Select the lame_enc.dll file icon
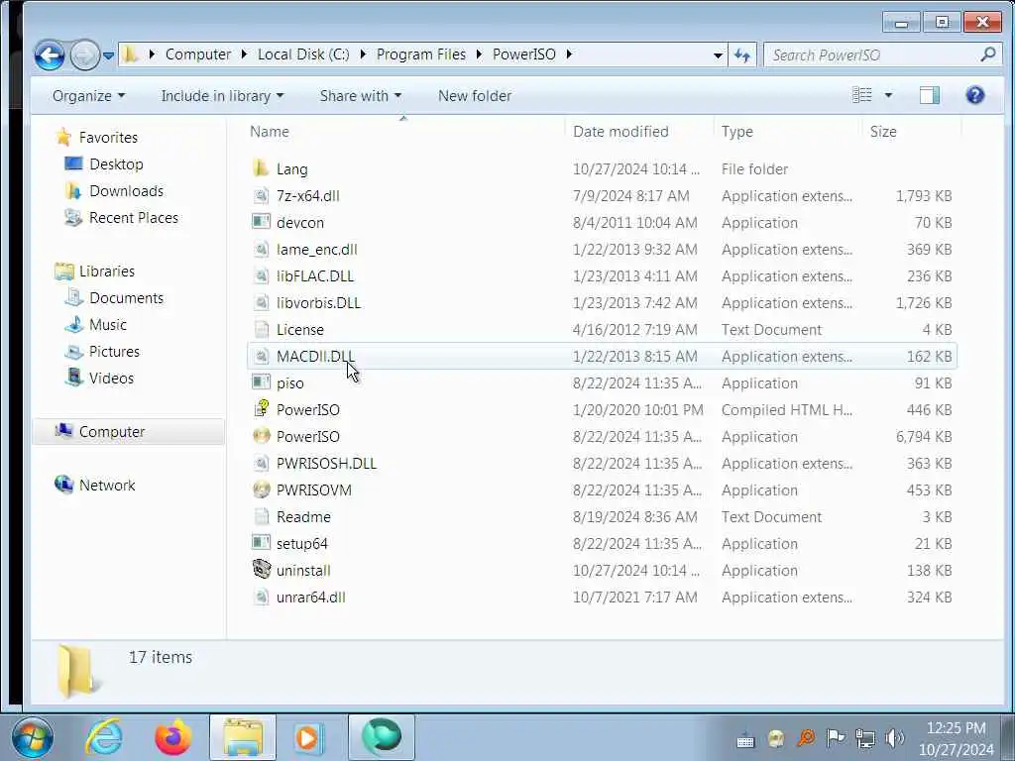 (x=261, y=249)
